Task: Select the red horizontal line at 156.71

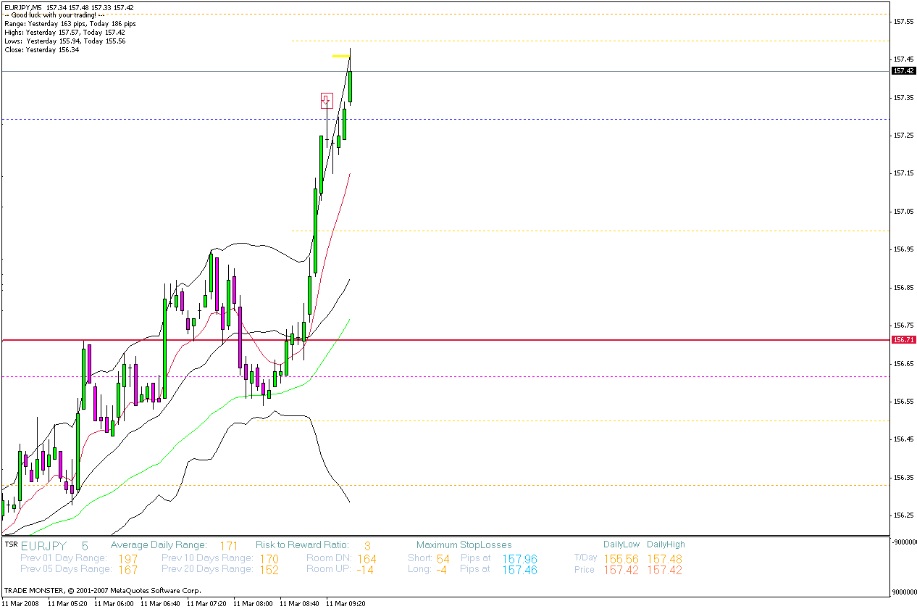Action: coord(445,339)
